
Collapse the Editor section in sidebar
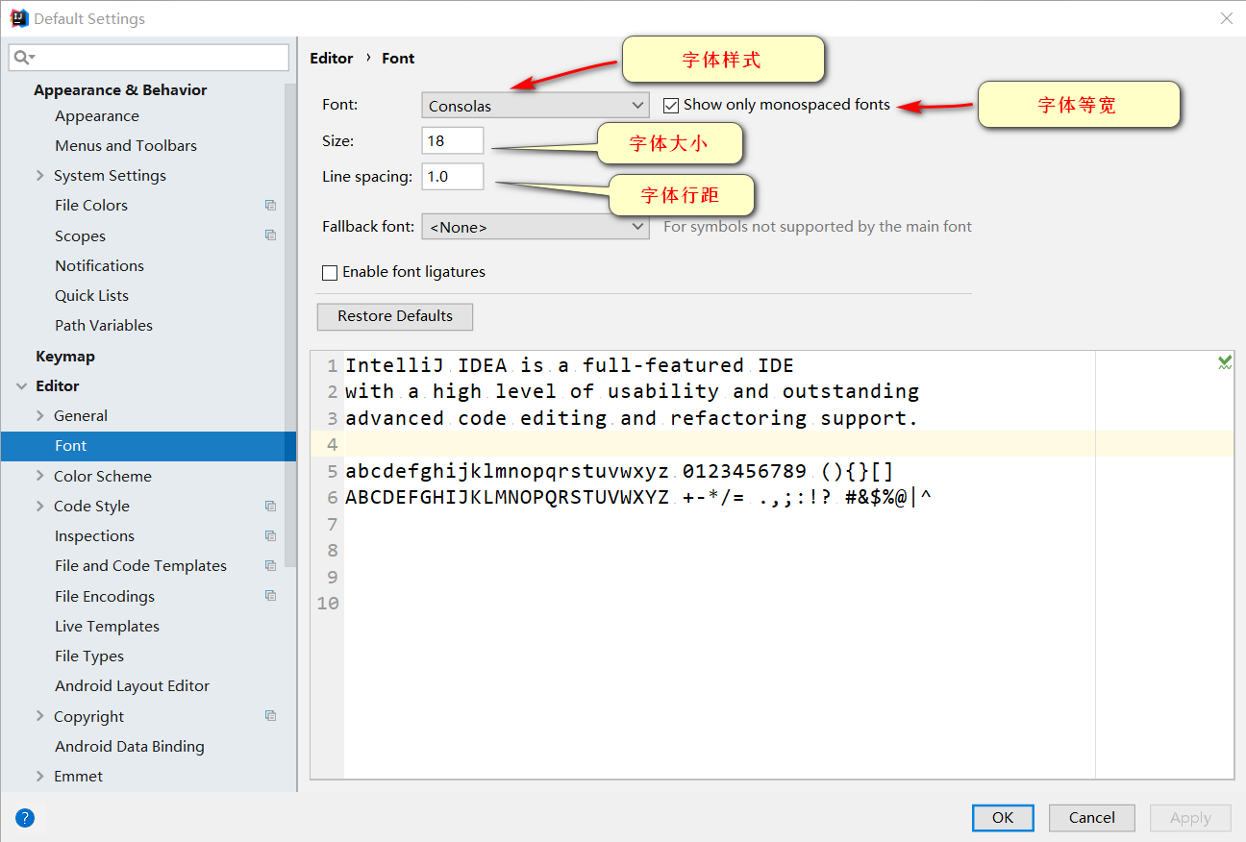click(x=21, y=386)
